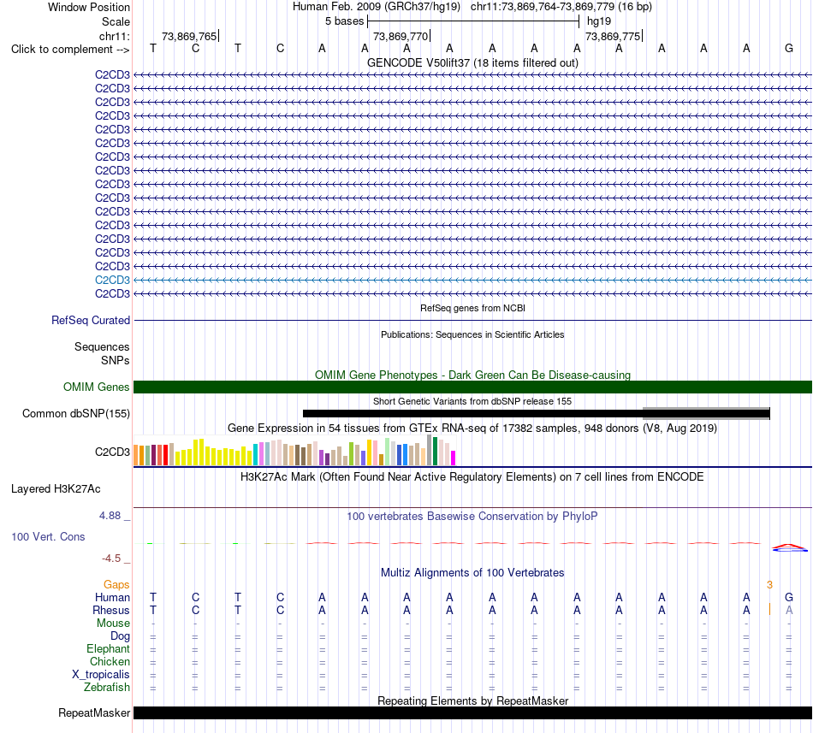
Task: Click the -4.5 PhyloP minimum value
Action: tap(111, 558)
